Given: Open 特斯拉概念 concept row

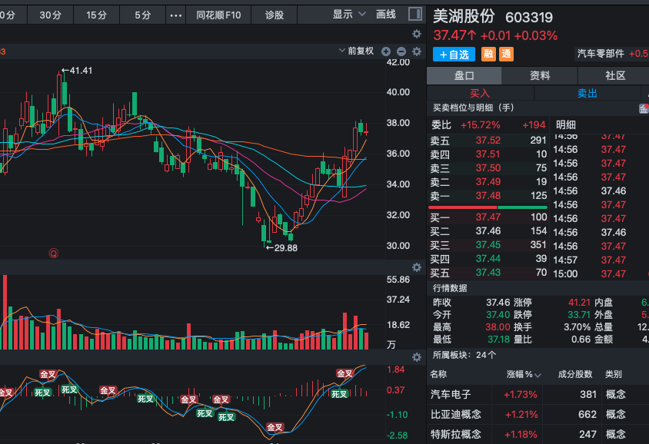Looking at the screenshot, I should click(x=538, y=434).
